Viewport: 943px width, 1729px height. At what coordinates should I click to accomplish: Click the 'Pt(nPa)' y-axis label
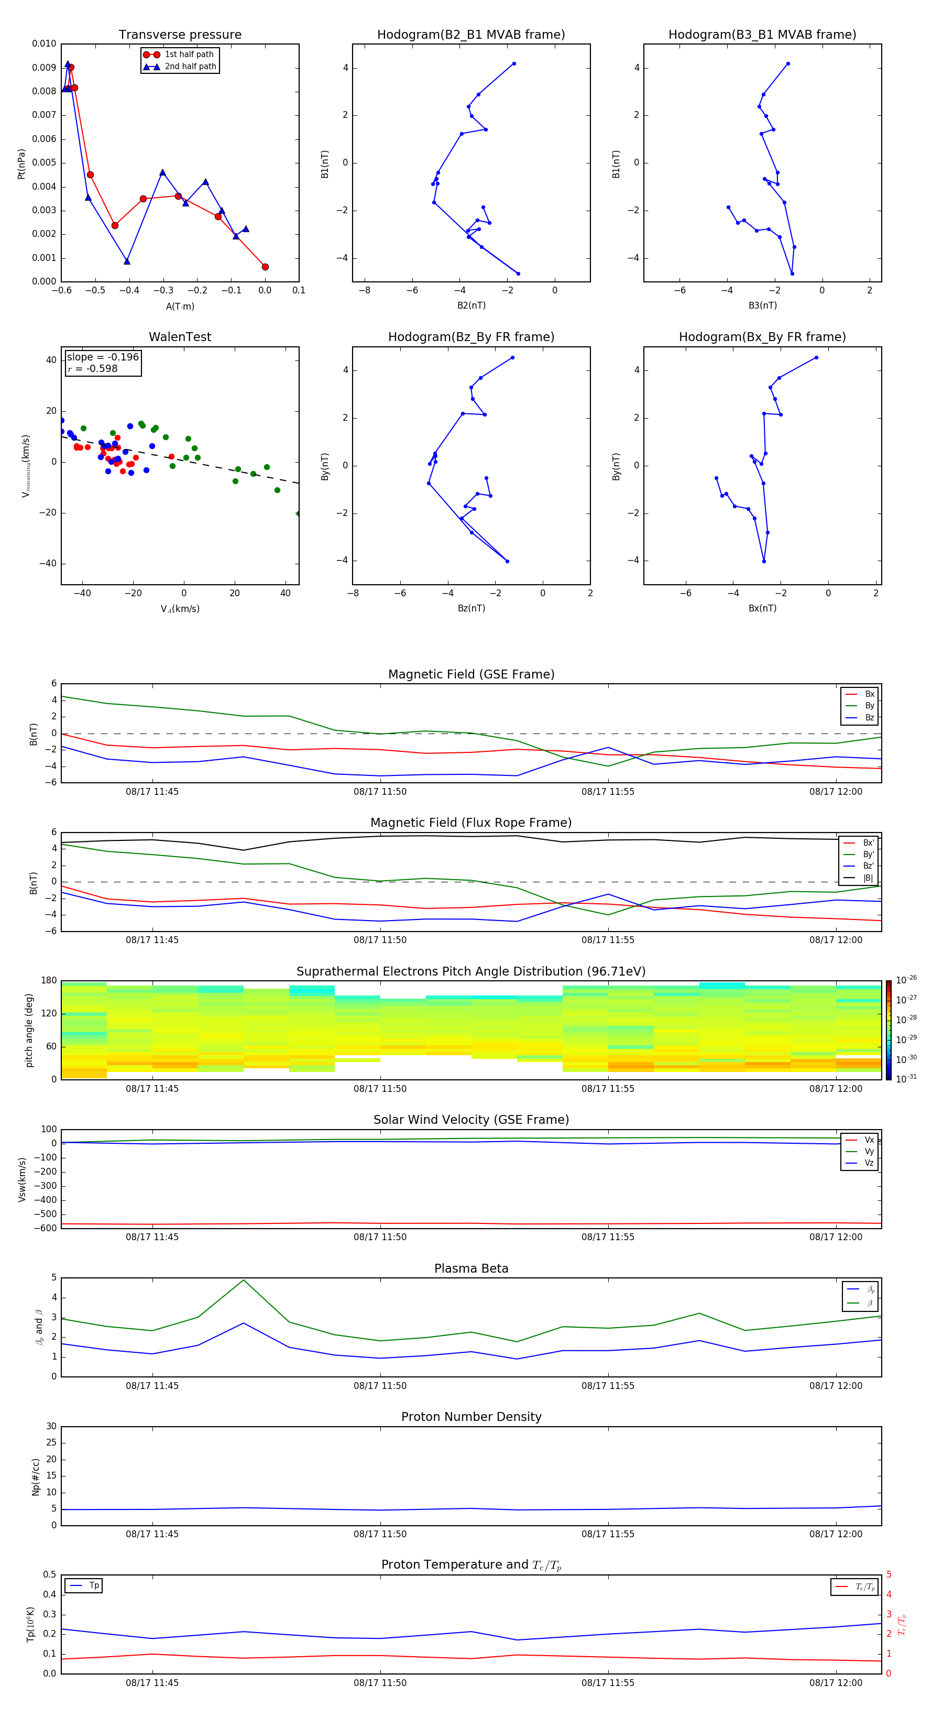tap(21, 164)
